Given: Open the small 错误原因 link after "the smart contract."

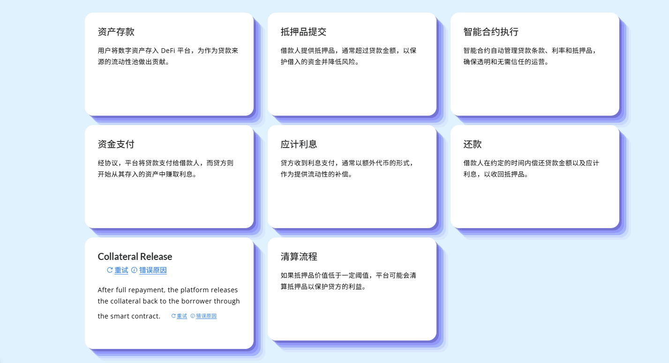Looking at the screenshot, I should 206,316.
